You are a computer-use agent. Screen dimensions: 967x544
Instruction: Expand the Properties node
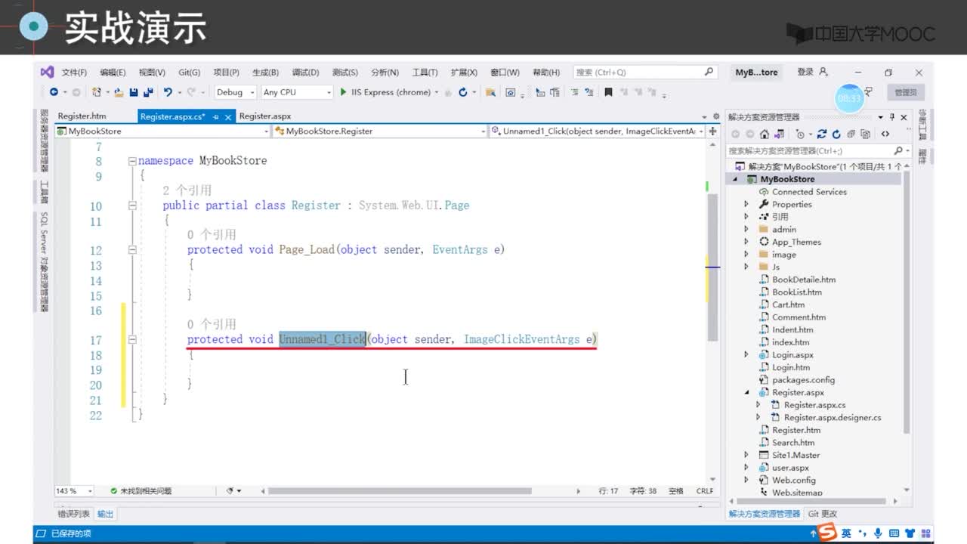tap(746, 204)
